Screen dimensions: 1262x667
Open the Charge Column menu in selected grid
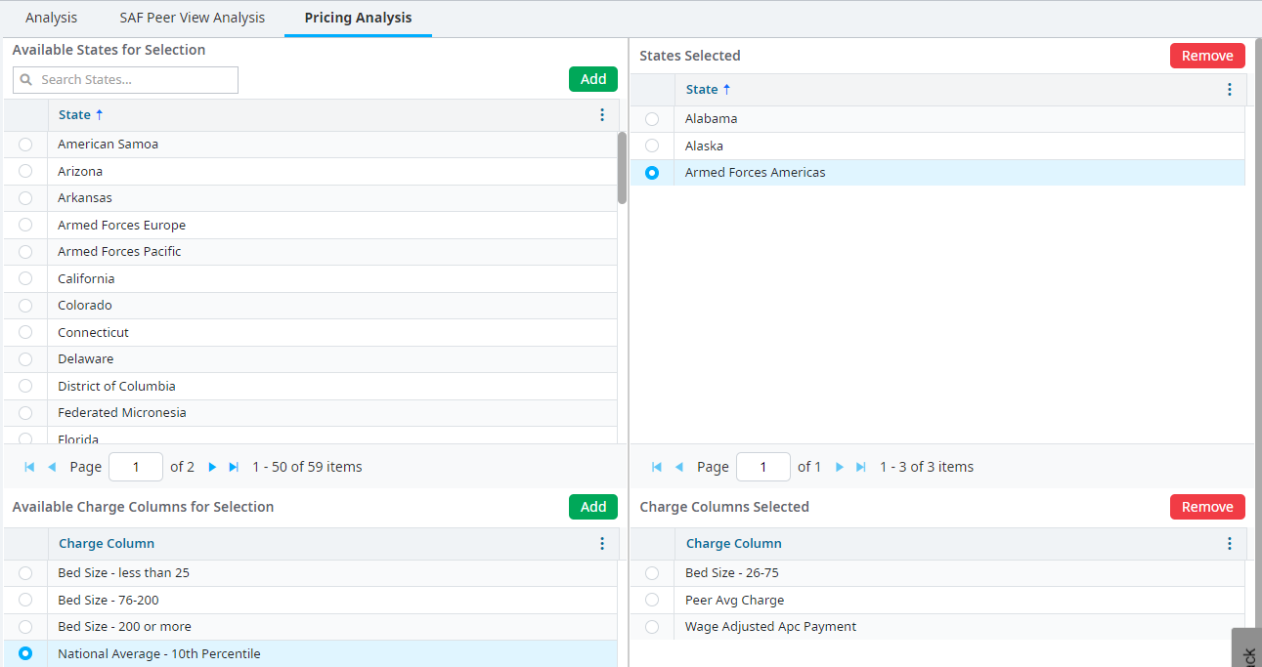pyautogui.click(x=1230, y=543)
